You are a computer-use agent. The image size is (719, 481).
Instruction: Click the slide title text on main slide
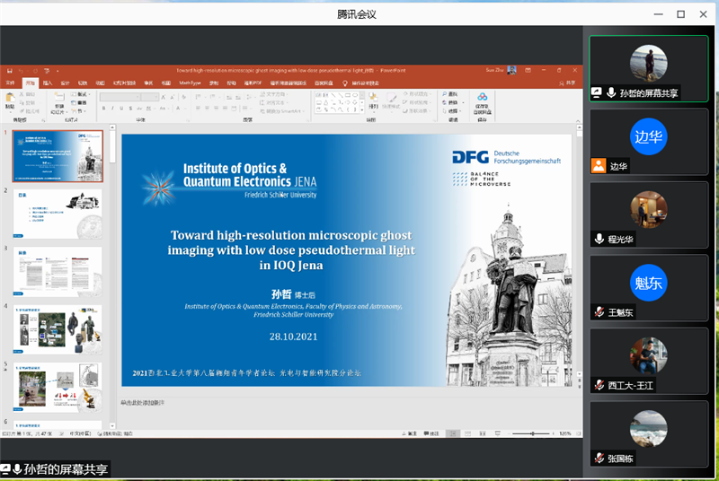click(x=291, y=249)
